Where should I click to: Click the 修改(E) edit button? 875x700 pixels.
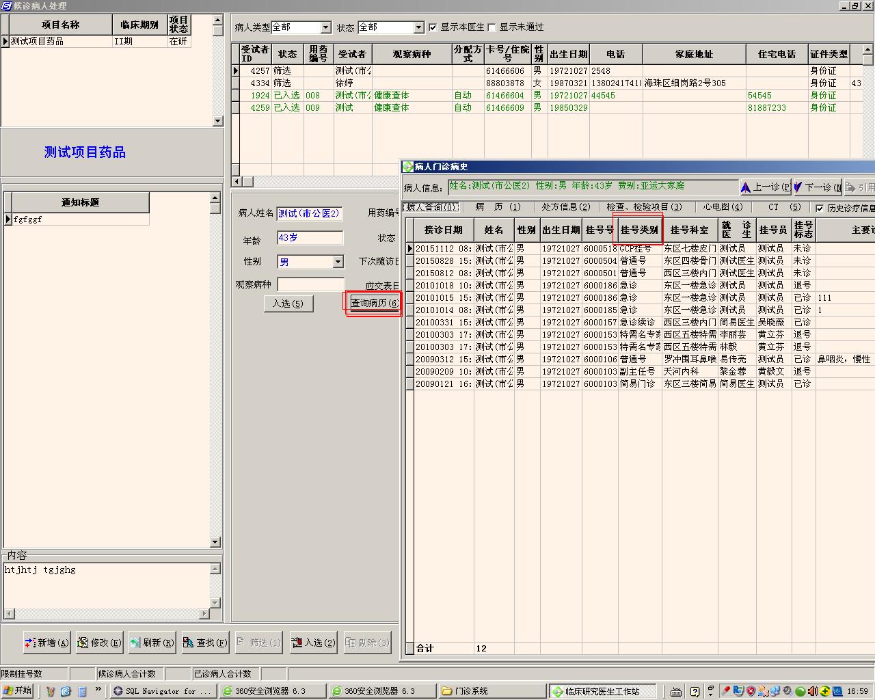[x=100, y=643]
